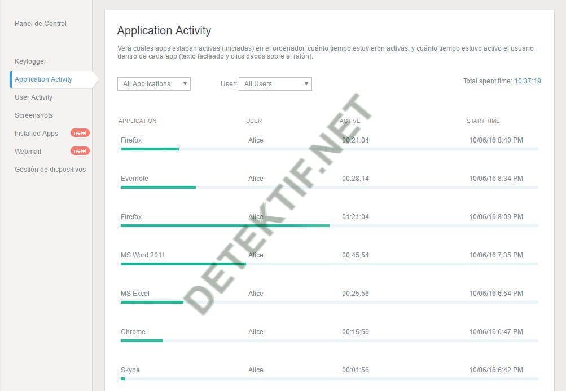Click the 'new!' badge beside Webmail
Screen dimensions: 566x391
80,151
